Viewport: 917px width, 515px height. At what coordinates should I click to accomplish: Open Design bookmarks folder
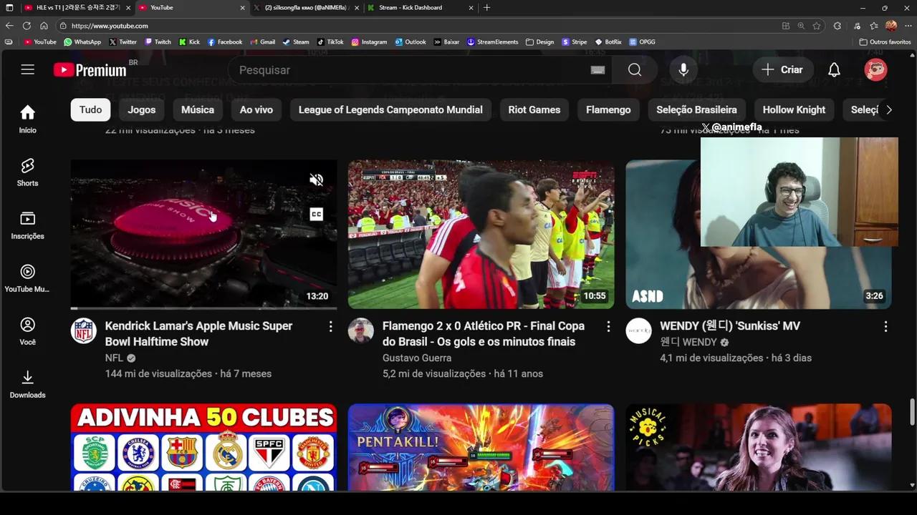pos(539,41)
